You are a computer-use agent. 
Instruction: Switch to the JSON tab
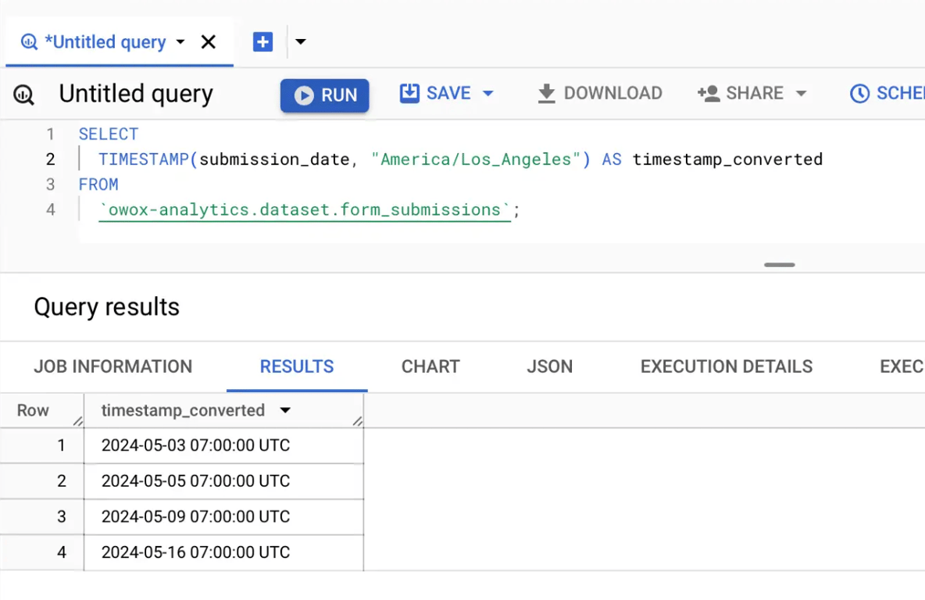point(550,366)
